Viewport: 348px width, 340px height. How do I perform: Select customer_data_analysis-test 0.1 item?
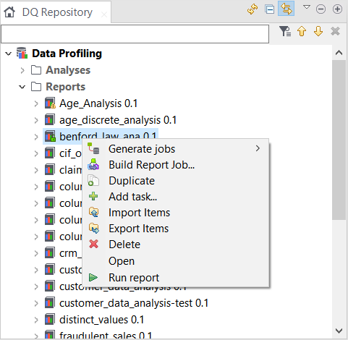tap(134, 303)
